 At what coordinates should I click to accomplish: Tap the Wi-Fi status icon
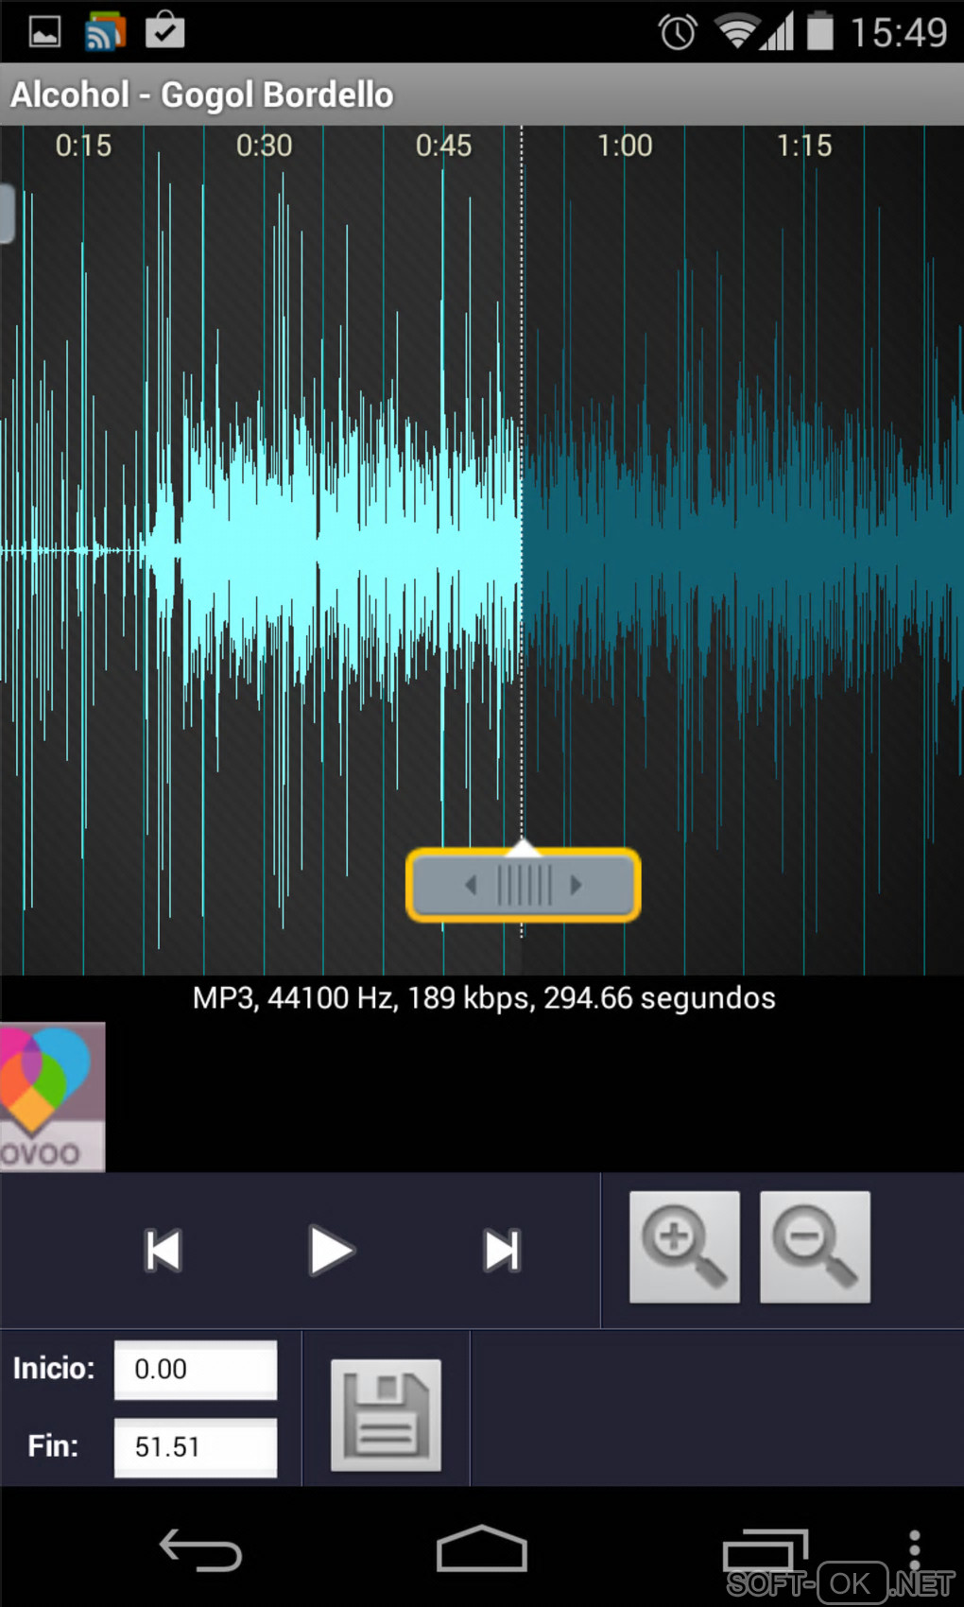(737, 30)
